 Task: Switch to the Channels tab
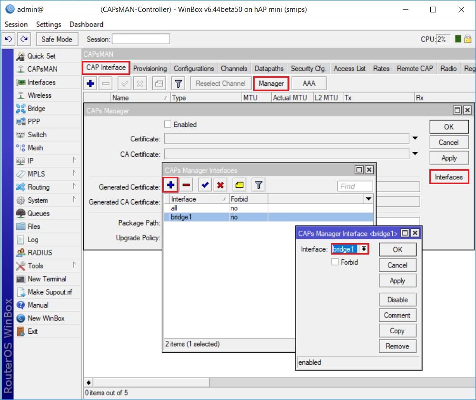point(234,68)
